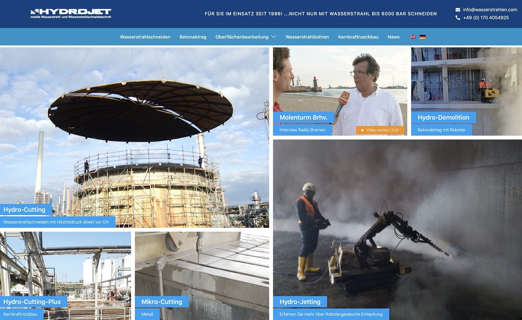Click the info@wasserstrahlen.com email link
Viewport: 522px width, 320px height.
tap(490, 9)
